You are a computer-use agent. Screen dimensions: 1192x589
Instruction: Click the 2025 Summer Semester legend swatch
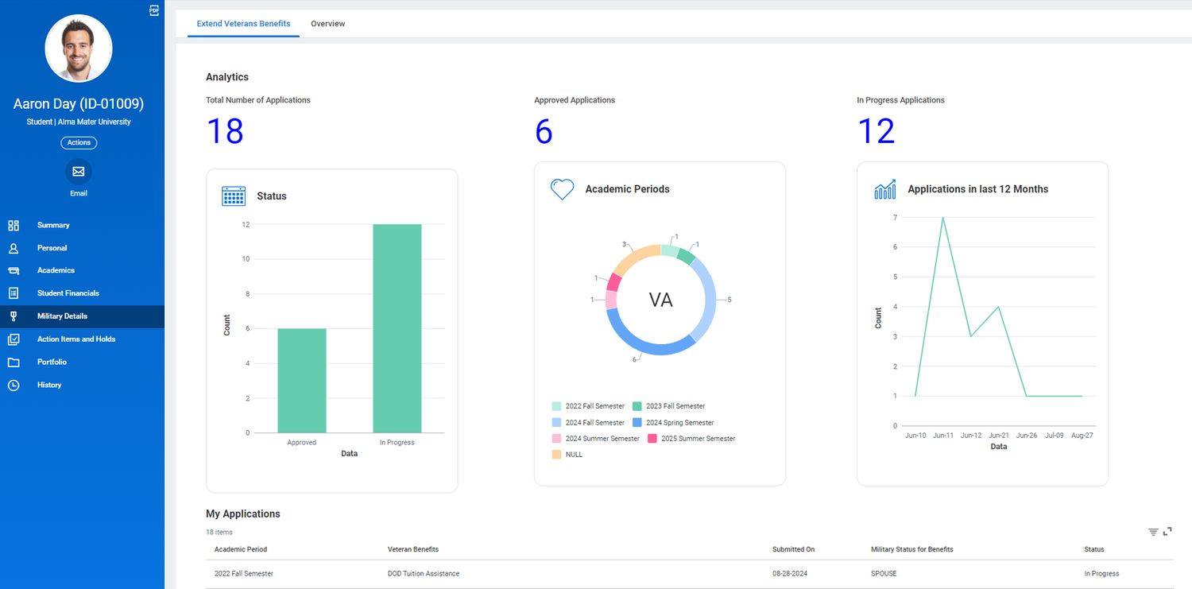click(652, 439)
